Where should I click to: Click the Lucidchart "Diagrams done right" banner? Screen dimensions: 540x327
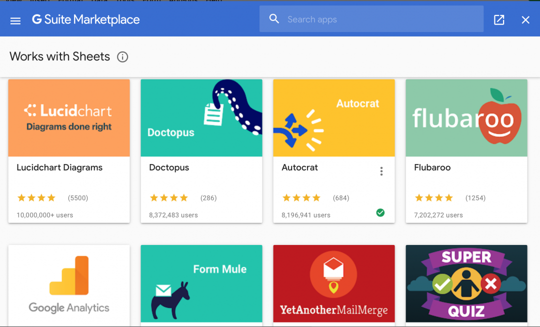pyautogui.click(x=68, y=117)
